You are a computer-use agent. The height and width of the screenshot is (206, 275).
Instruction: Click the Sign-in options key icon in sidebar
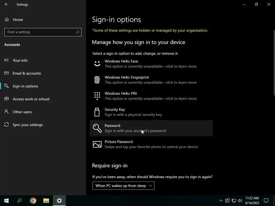coord(6,86)
